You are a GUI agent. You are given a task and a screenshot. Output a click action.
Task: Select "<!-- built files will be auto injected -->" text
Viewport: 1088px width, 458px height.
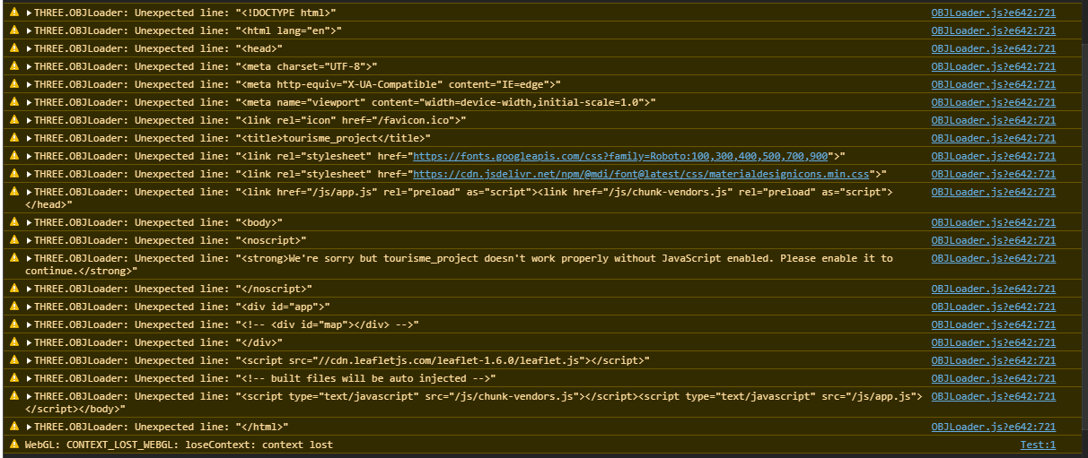(365, 378)
